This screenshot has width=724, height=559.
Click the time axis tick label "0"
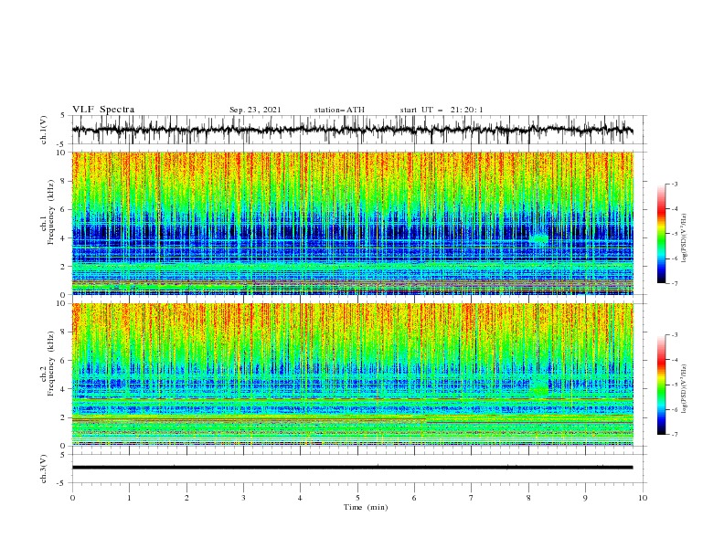(72, 498)
